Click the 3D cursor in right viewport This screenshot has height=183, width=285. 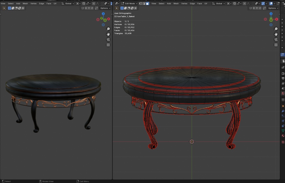(192, 142)
